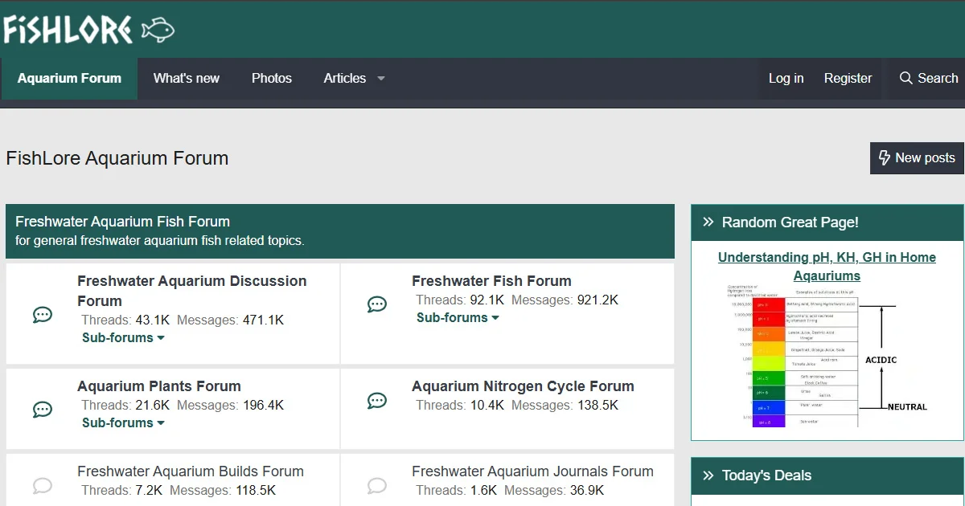965x506 pixels.
Task: Open the Search text link
Action: [938, 79]
